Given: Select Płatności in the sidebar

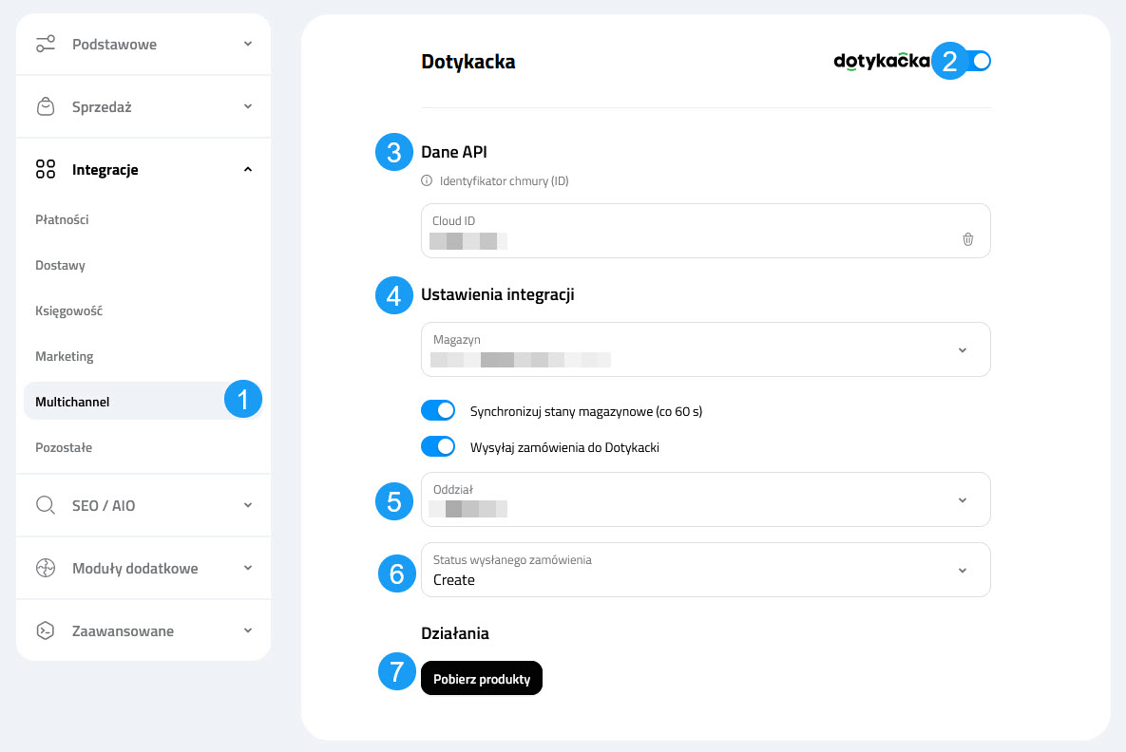Looking at the screenshot, I should 62,219.
